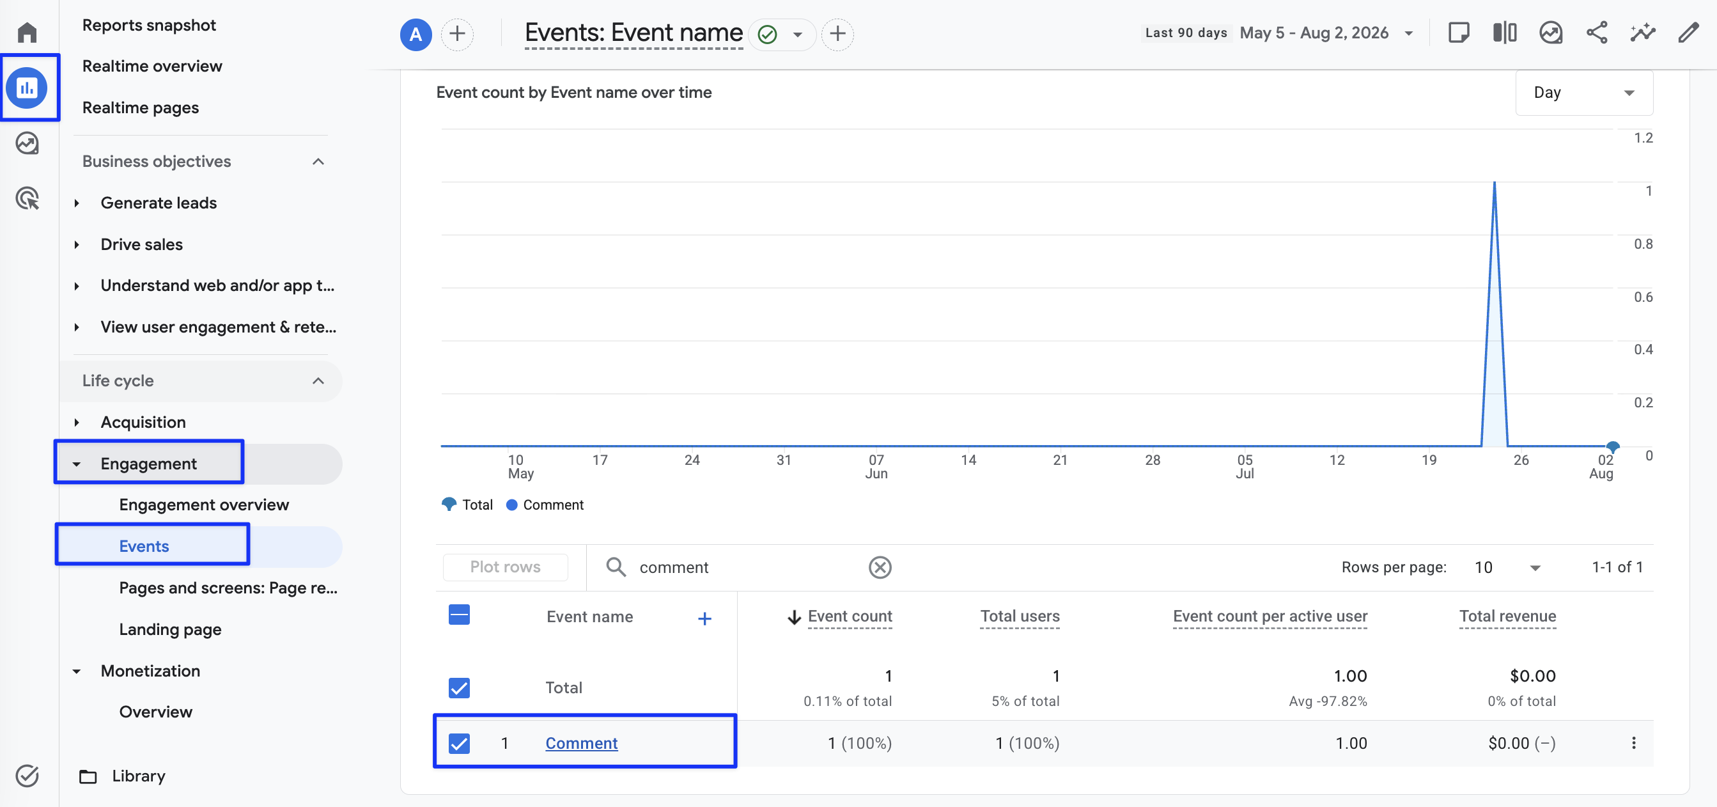
Task: Toggle the select-all header checkbox
Action: (459, 615)
